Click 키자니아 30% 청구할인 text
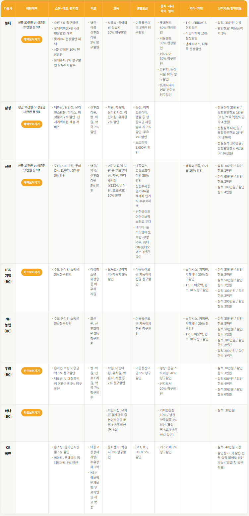The height and width of the screenshot is (516, 249). 168,58
